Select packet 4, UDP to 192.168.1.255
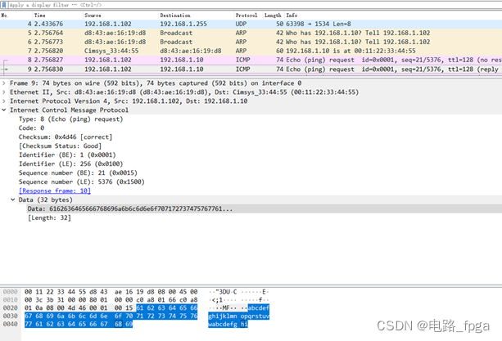 (251, 24)
